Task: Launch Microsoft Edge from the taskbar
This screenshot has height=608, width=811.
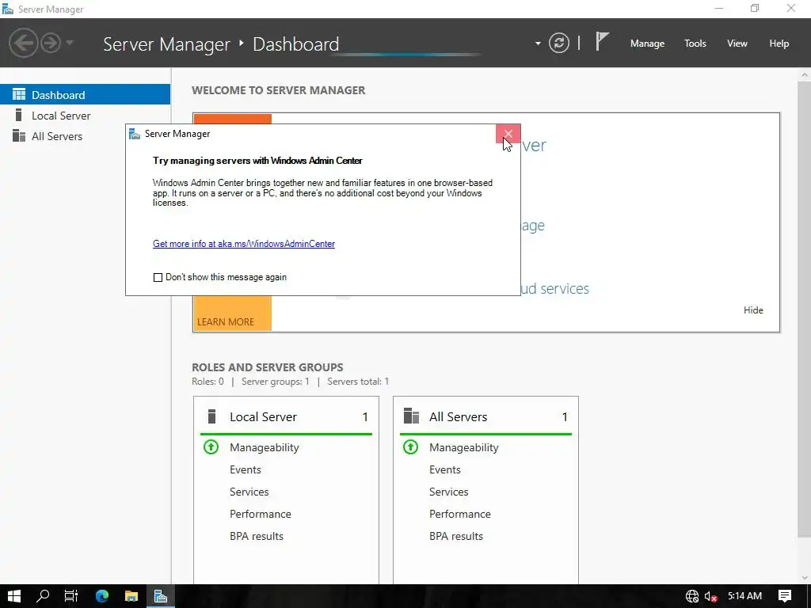Action: point(102,596)
